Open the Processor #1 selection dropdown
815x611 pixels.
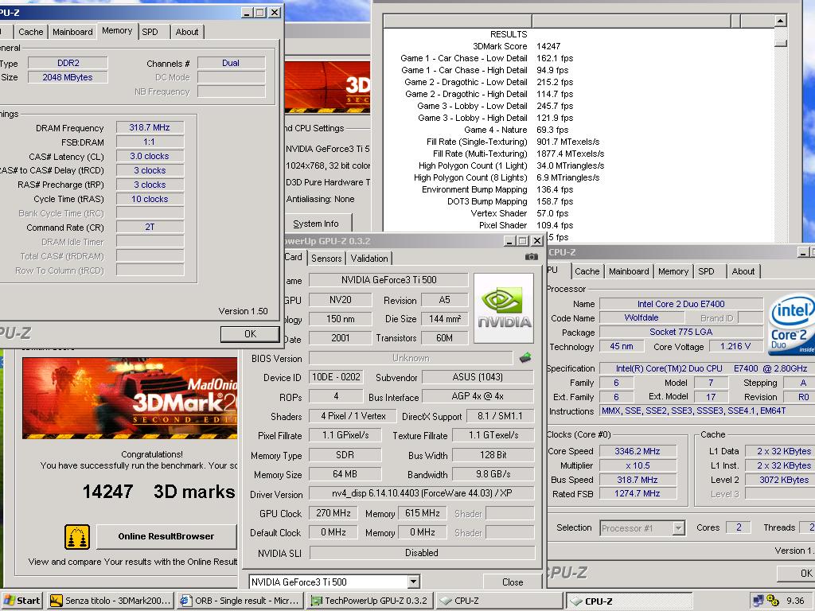(x=678, y=528)
